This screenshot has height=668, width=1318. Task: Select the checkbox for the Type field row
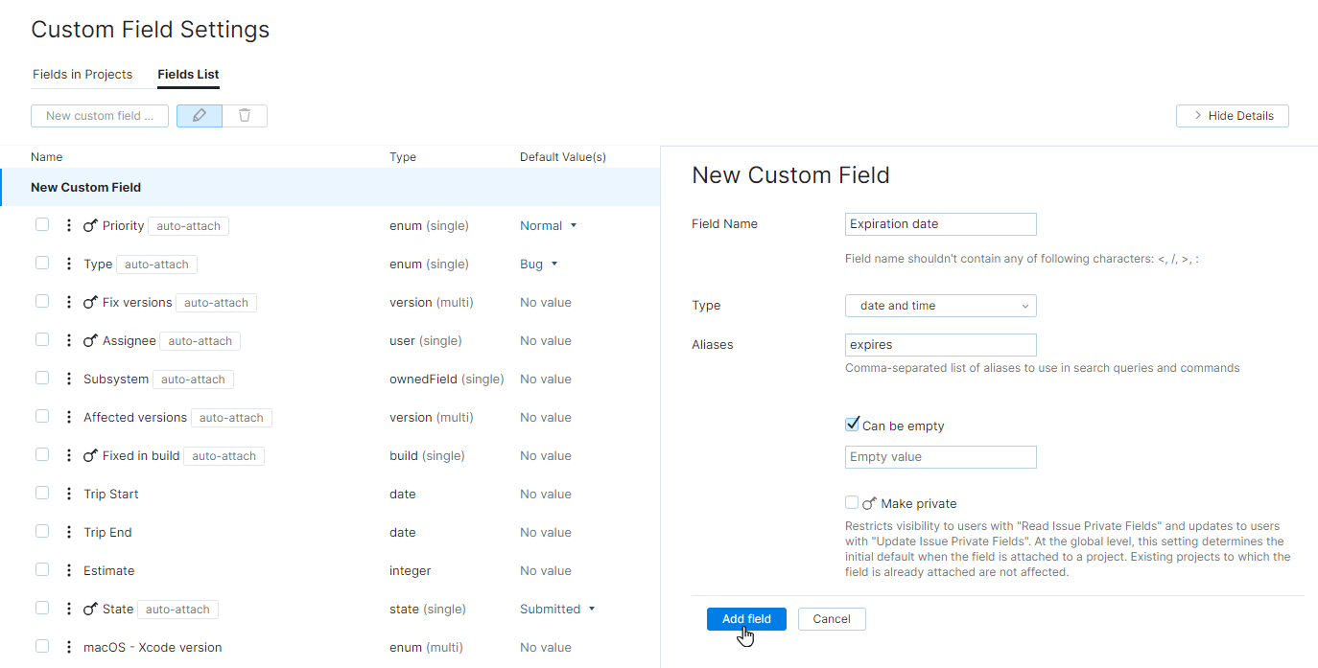tap(42, 264)
